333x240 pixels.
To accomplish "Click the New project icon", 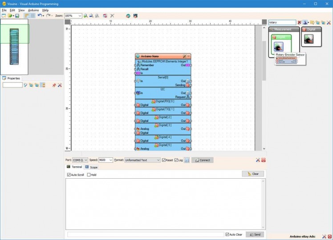I will coord(4,16).
